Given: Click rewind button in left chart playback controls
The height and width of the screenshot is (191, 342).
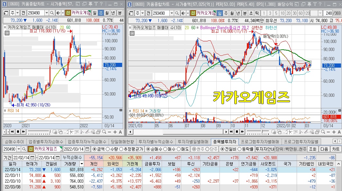Looking at the screenshot, I should coord(13,132).
